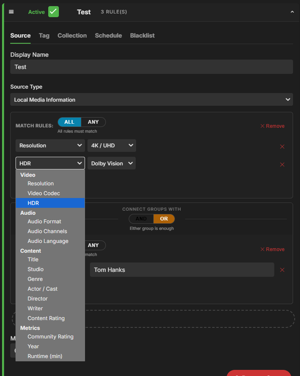The width and height of the screenshot is (300, 376).
Task: Set first group match to ANY
Action: 93,122
